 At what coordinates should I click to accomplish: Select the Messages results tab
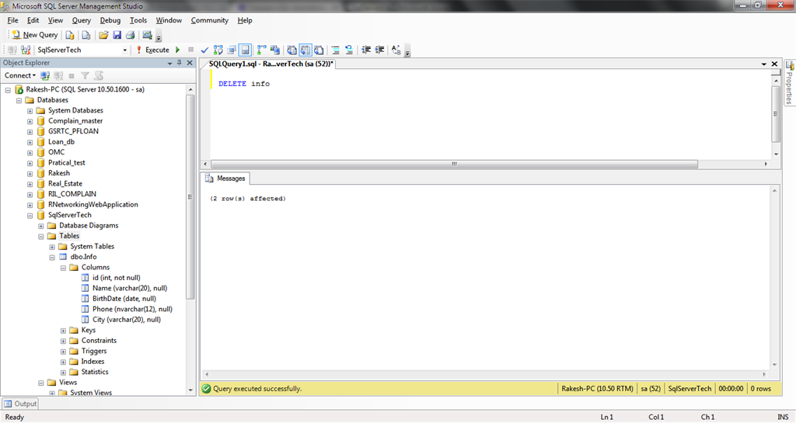[225, 179]
